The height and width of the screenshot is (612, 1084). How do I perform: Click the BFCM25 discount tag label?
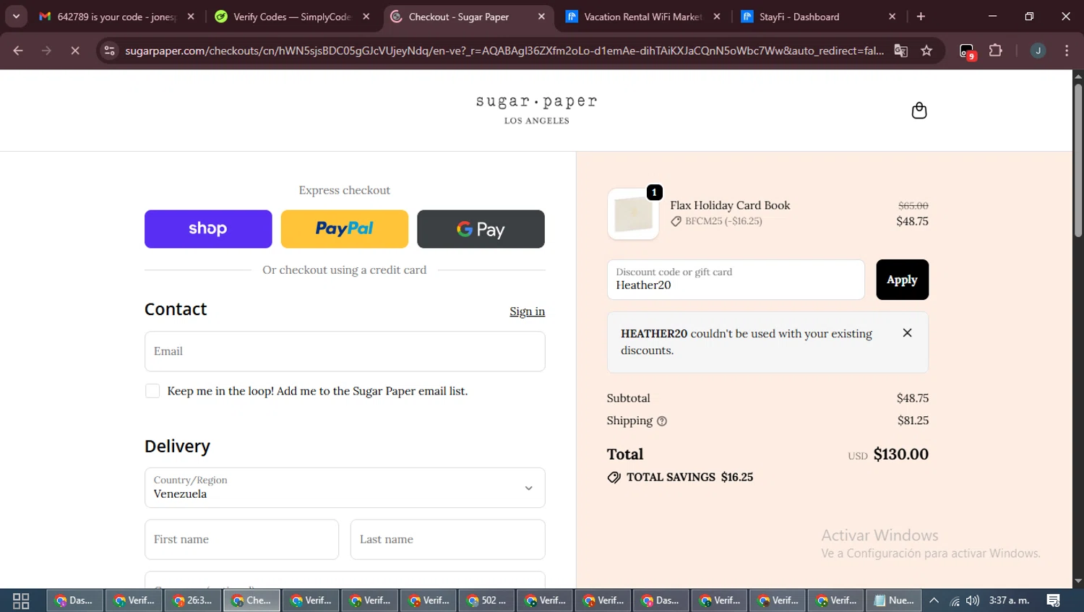click(716, 221)
